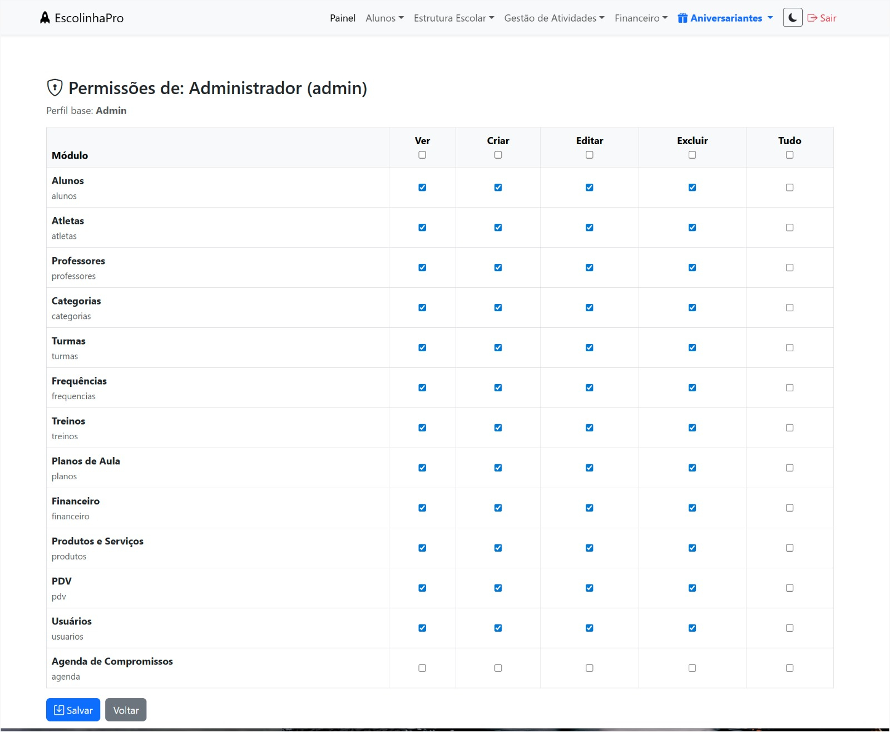Click the save icon inside the Salvar button

click(58, 710)
